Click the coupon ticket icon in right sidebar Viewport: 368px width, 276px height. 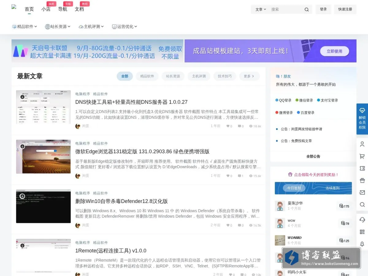tap(362, 168)
